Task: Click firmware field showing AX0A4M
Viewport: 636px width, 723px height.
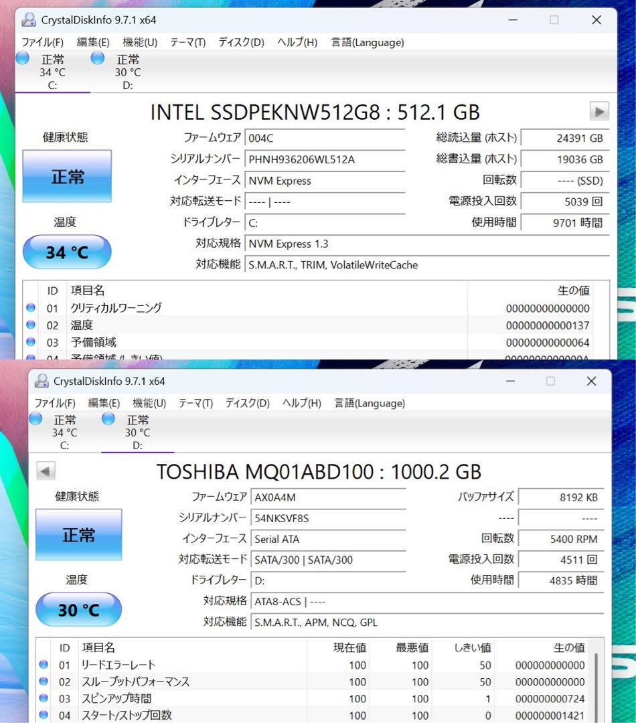Action: [329, 497]
